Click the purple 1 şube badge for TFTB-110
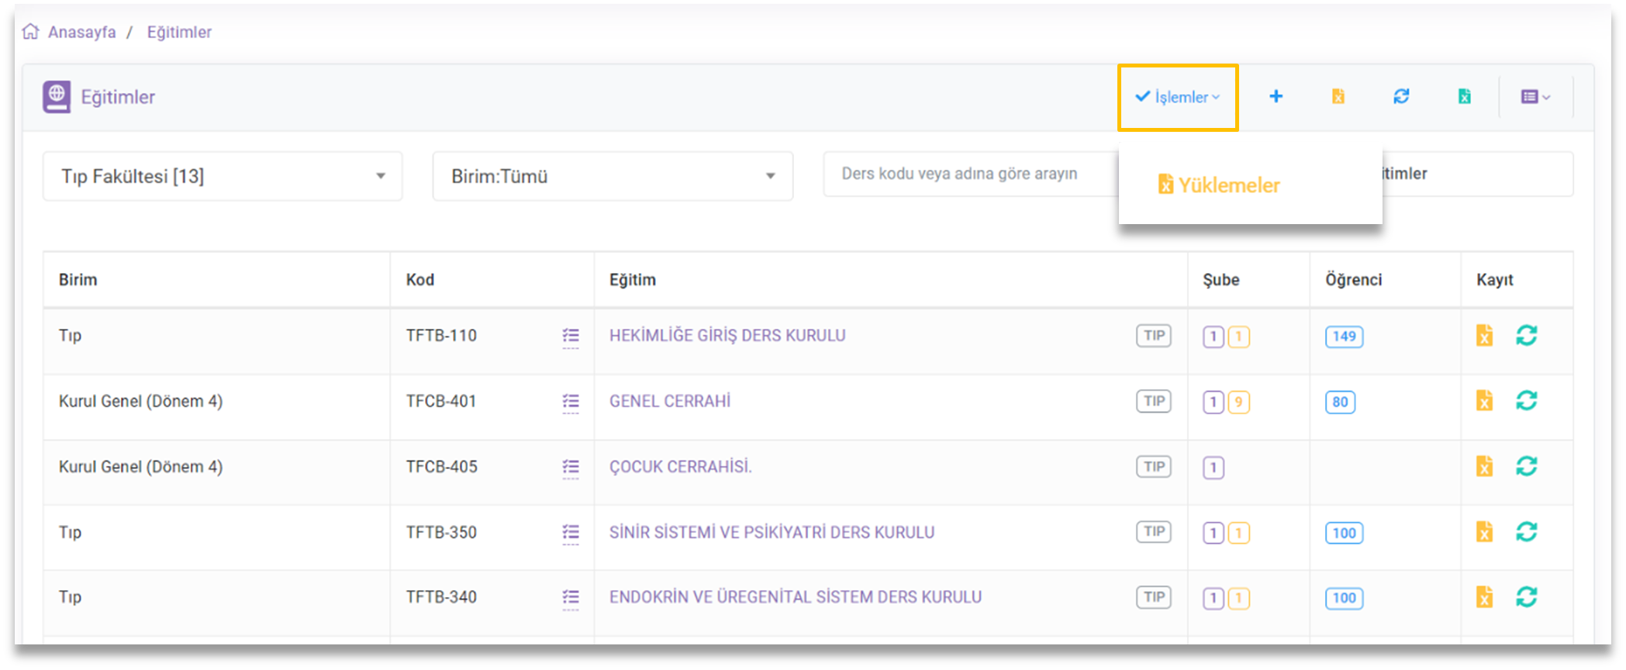Image resolution: width=1626 pixels, height=670 pixels. pos(1213,337)
